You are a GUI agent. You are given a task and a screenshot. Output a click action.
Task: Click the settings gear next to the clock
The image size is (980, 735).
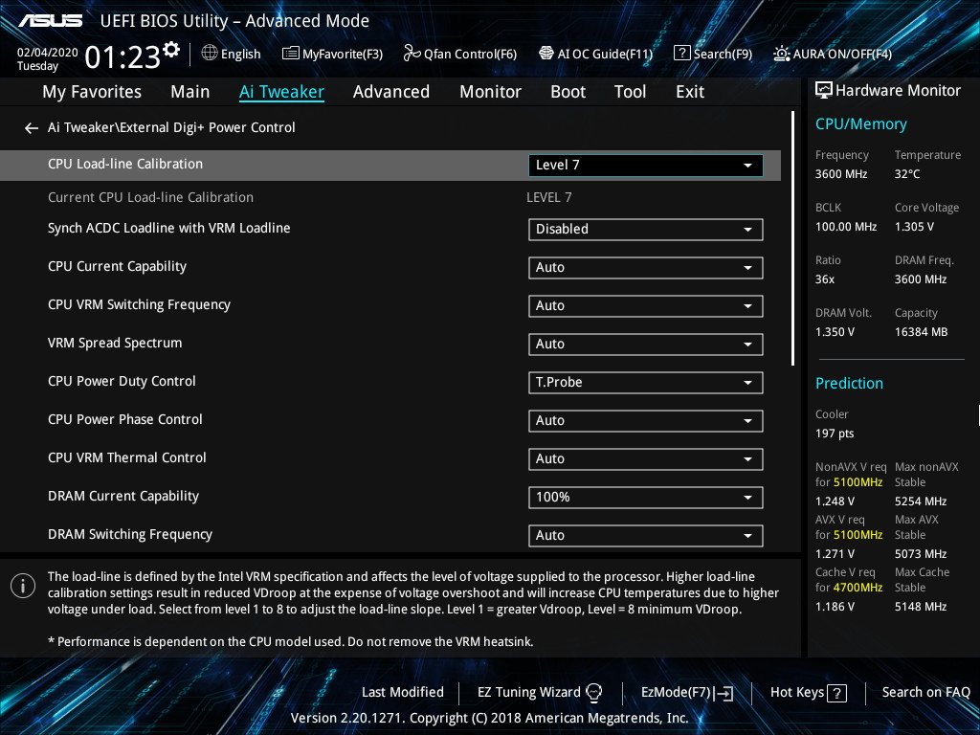[x=171, y=49]
